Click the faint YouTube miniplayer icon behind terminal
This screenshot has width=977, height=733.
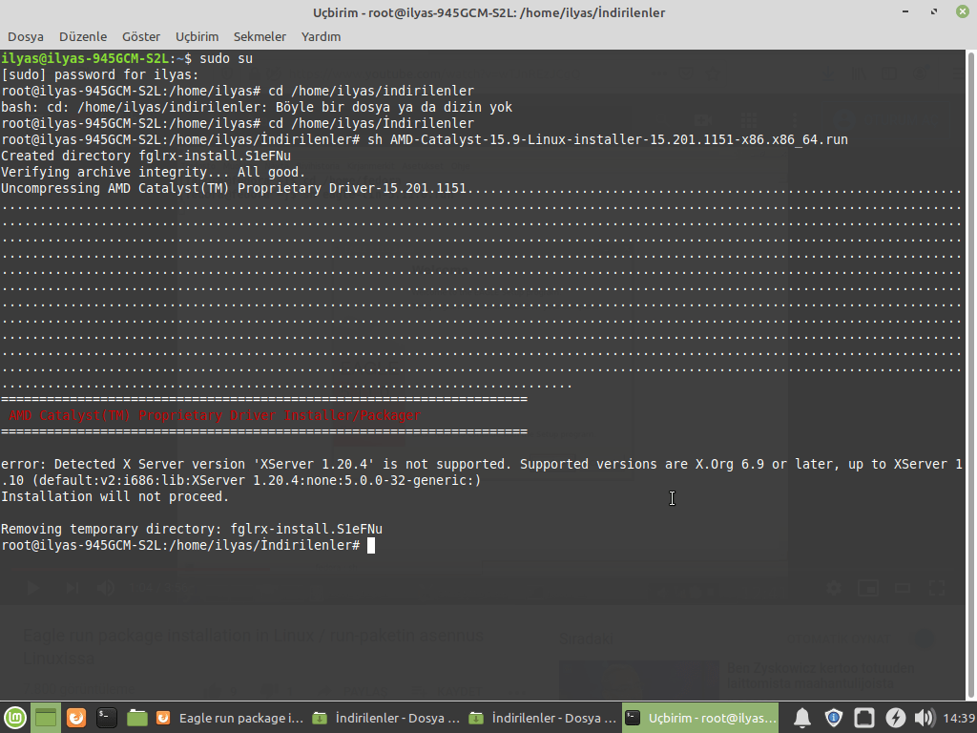coord(868,588)
